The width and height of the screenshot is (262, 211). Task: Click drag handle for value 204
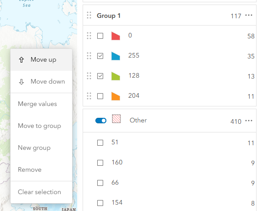point(89,96)
